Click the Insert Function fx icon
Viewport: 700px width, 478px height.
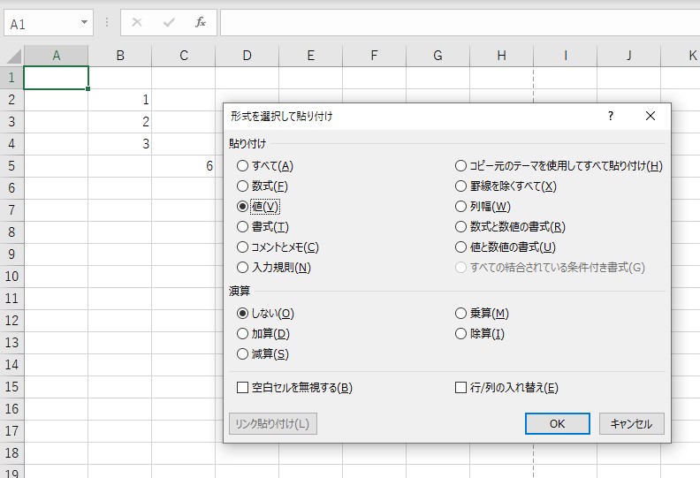tap(201, 23)
